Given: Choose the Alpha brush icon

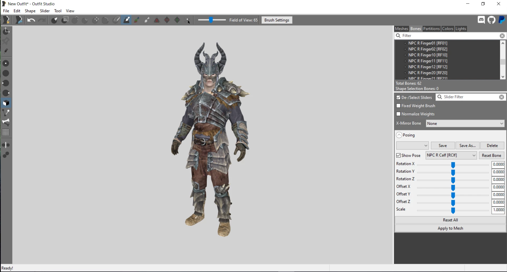Looking at the screenshot, I should pos(147,20).
